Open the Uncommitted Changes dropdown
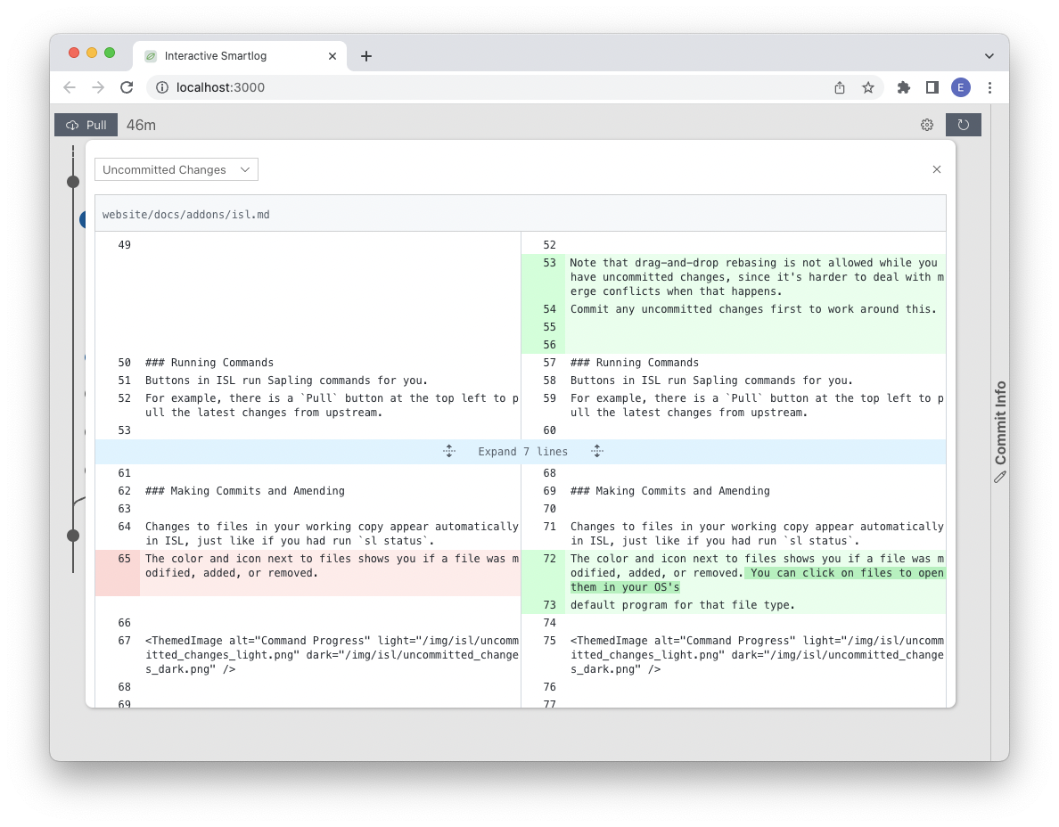The image size is (1059, 827). (176, 169)
